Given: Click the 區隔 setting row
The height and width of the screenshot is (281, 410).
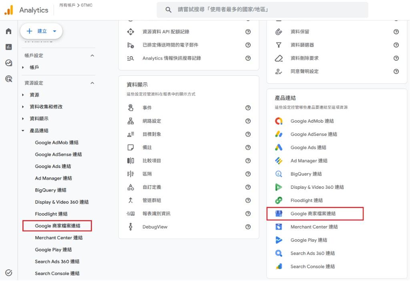Looking at the screenshot, I should pos(189,174).
